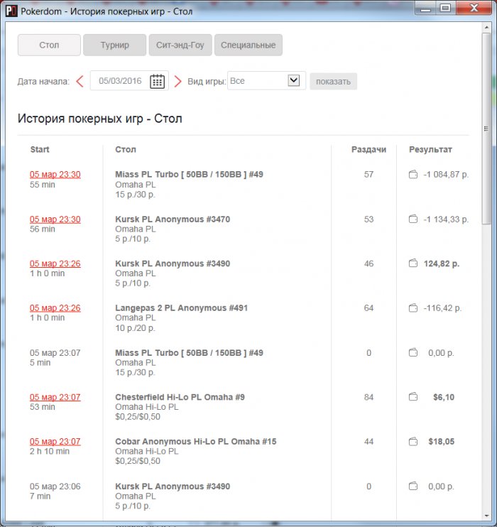Click stakes text 10 р./20 р.
Viewport: 497px width, 527px height.
(x=135, y=327)
